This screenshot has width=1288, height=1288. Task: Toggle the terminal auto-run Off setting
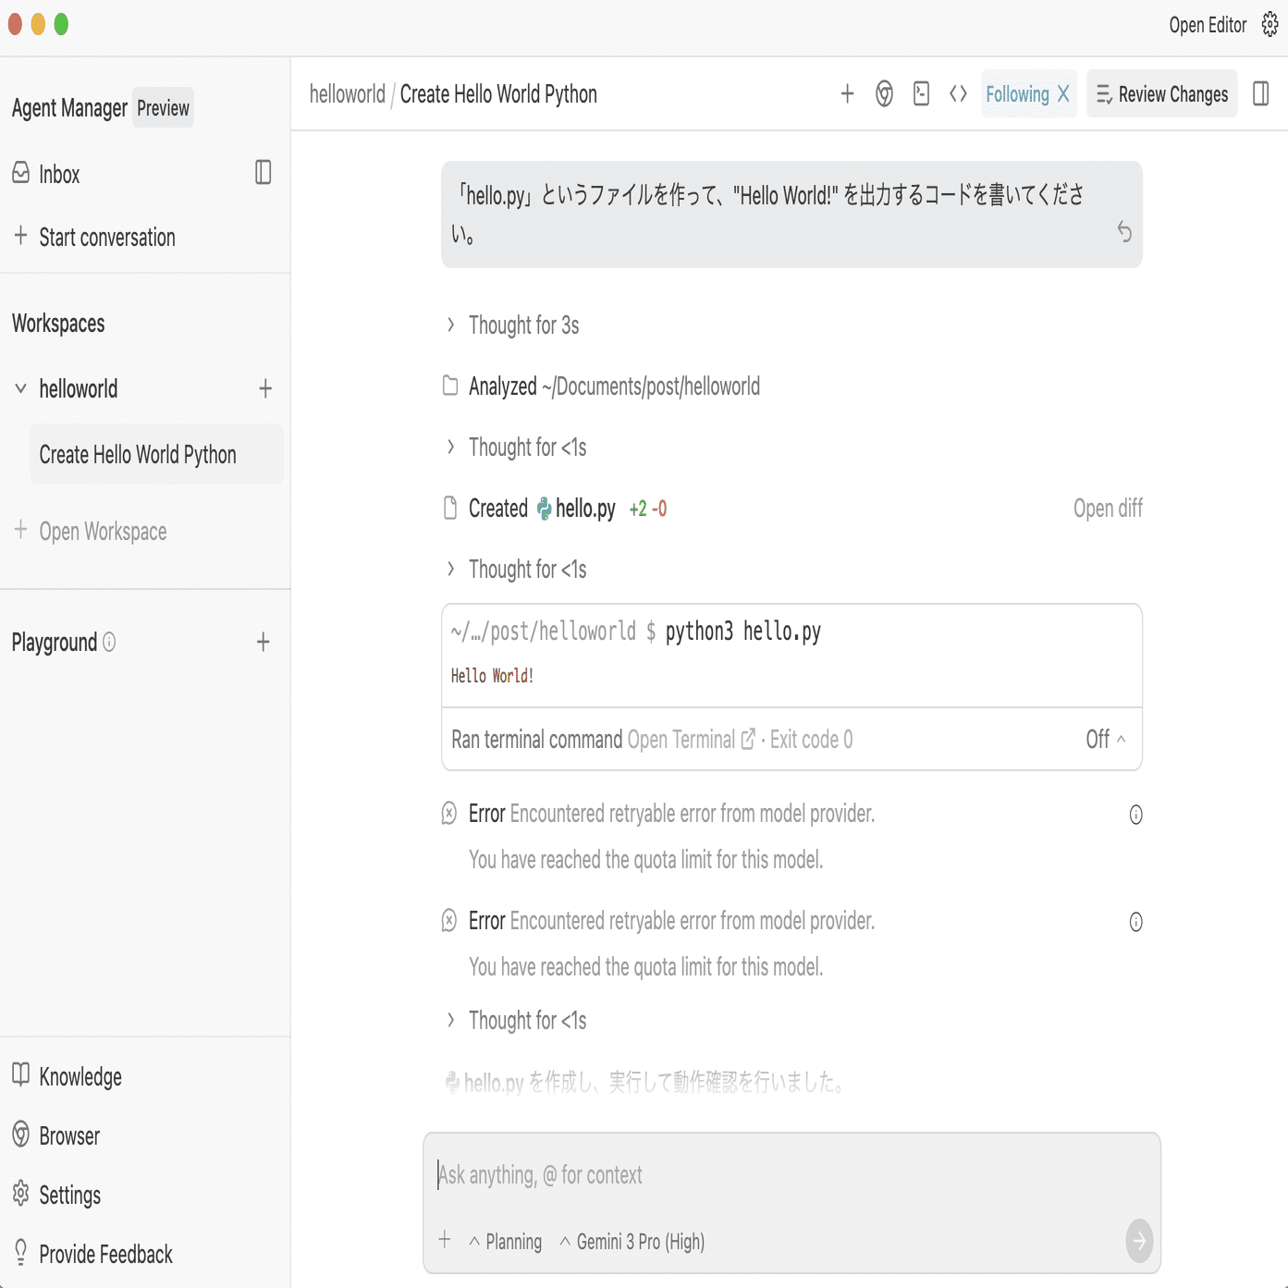click(1105, 739)
